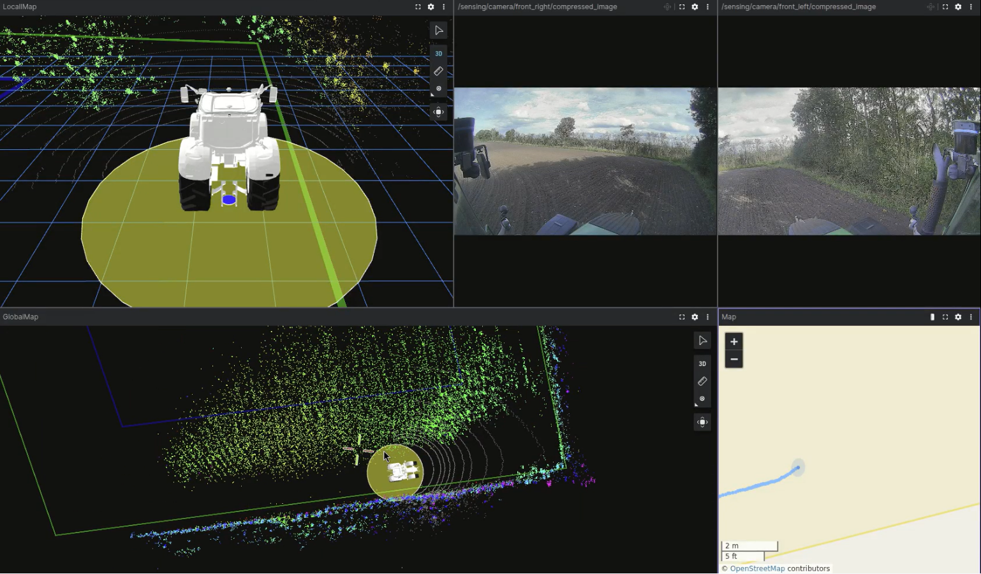Open the front_right camera panel options menu

tap(707, 7)
